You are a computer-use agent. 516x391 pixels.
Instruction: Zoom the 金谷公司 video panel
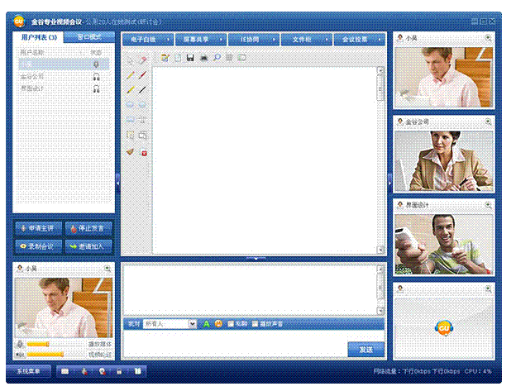489,122
